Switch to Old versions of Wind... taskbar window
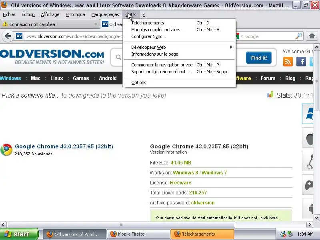Image resolution: width=320 pixels, height=240 pixels. pos(74,234)
